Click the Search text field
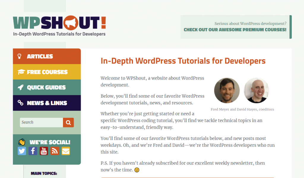This screenshot has height=178, width=304. tap(41, 122)
